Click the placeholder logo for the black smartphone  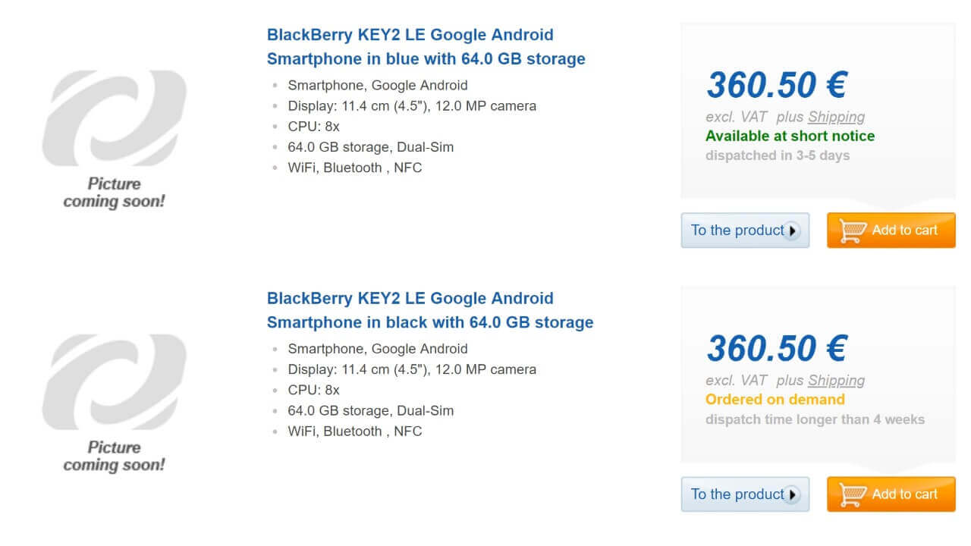(114, 381)
